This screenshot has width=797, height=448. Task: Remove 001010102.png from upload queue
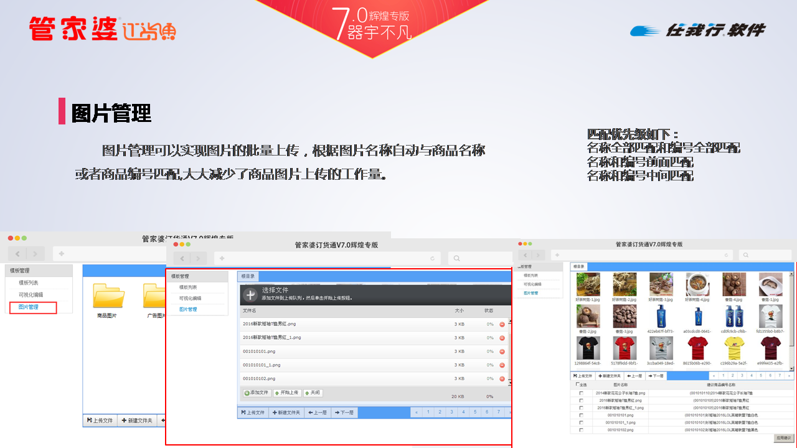tap(502, 379)
